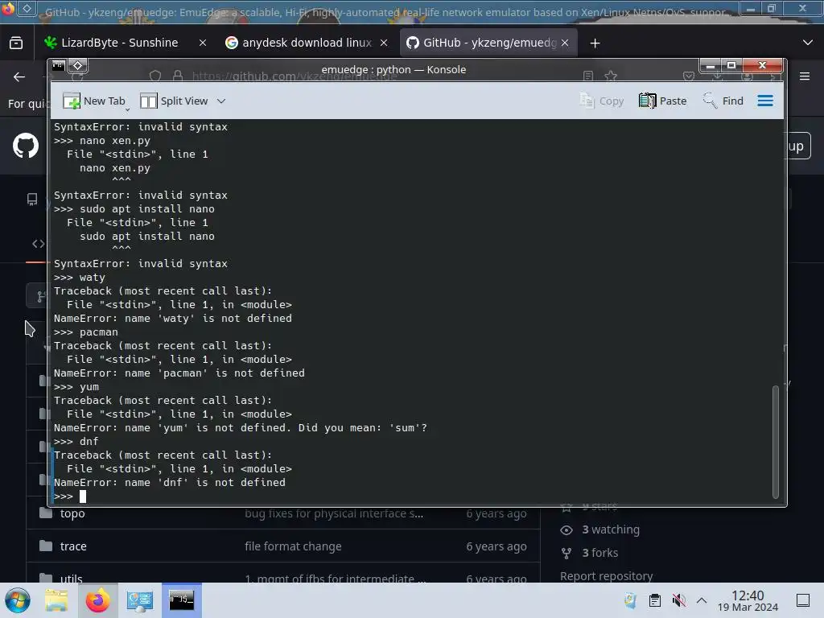This screenshot has height=618, width=824.
Task: Click the Firefox View icon
Action: [16, 43]
